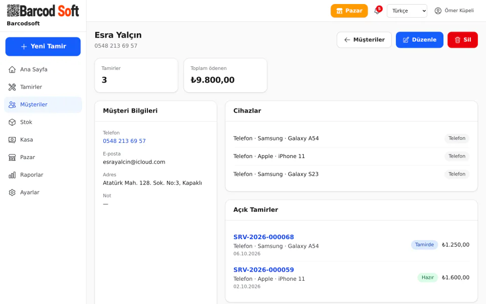Click the Düzenle button
486x304 pixels.
[x=419, y=40]
